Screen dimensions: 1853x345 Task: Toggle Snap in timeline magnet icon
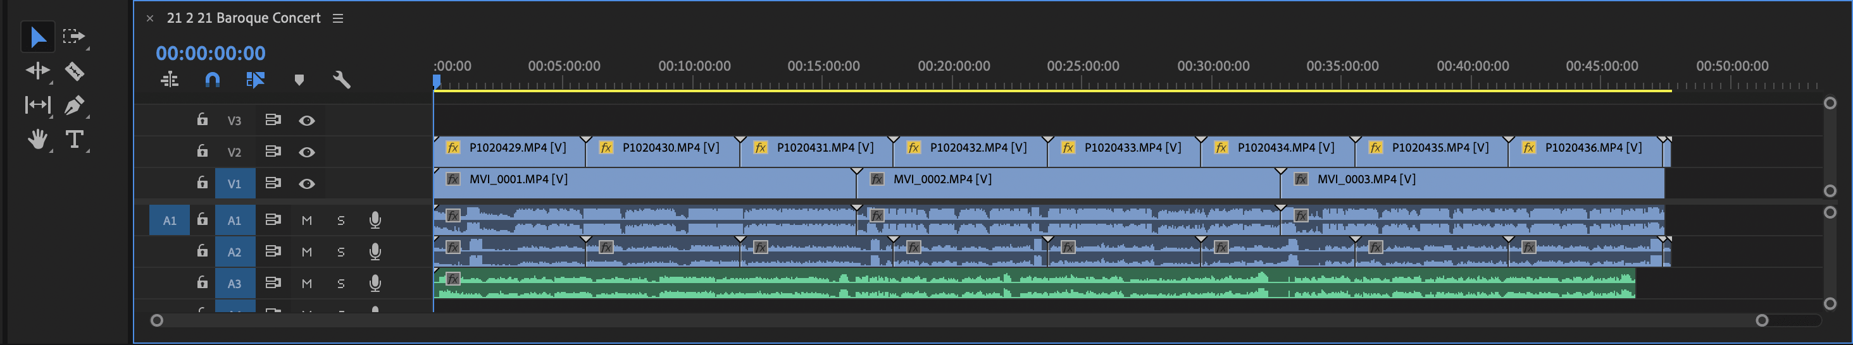tap(212, 80)
